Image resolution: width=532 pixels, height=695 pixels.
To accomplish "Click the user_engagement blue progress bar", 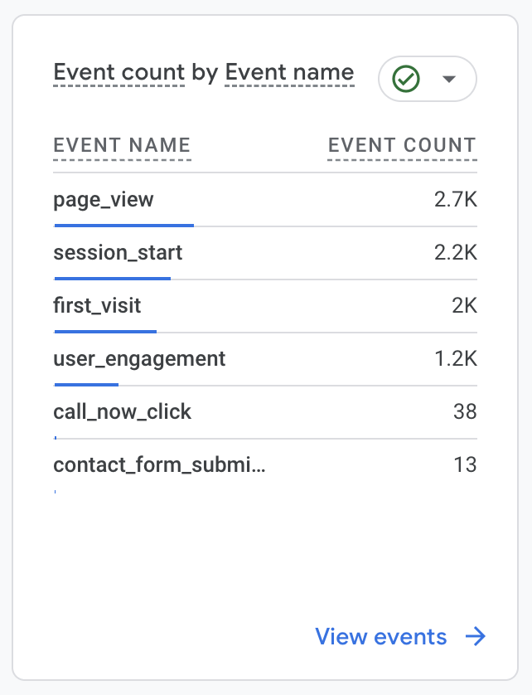I will tap(86, 384).
